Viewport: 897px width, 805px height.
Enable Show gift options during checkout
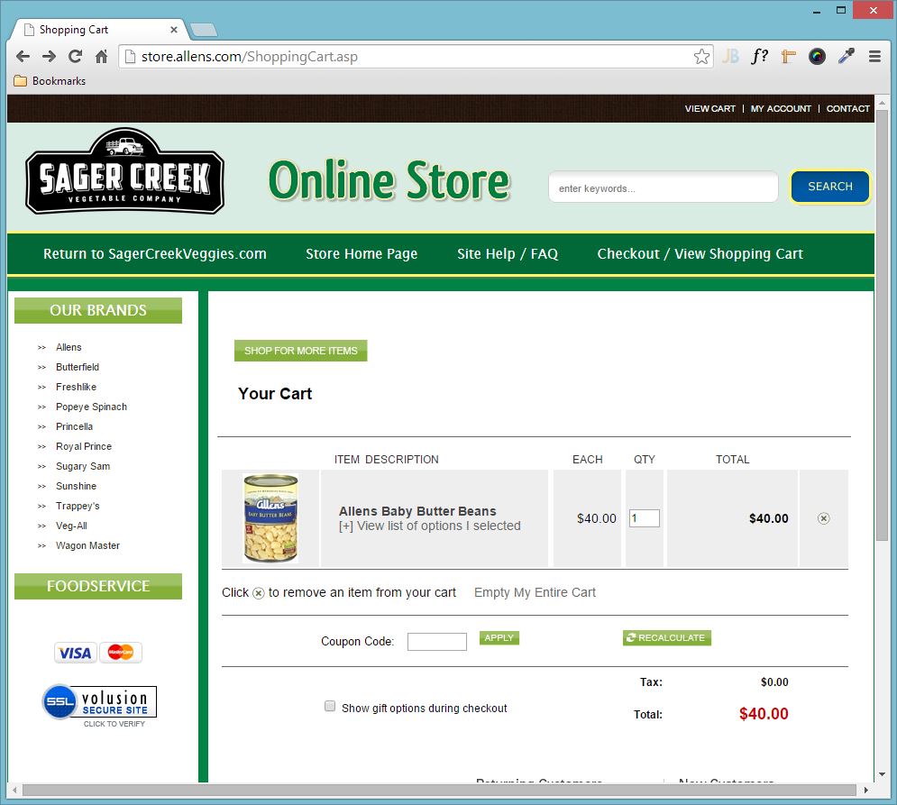click(330, 707)
